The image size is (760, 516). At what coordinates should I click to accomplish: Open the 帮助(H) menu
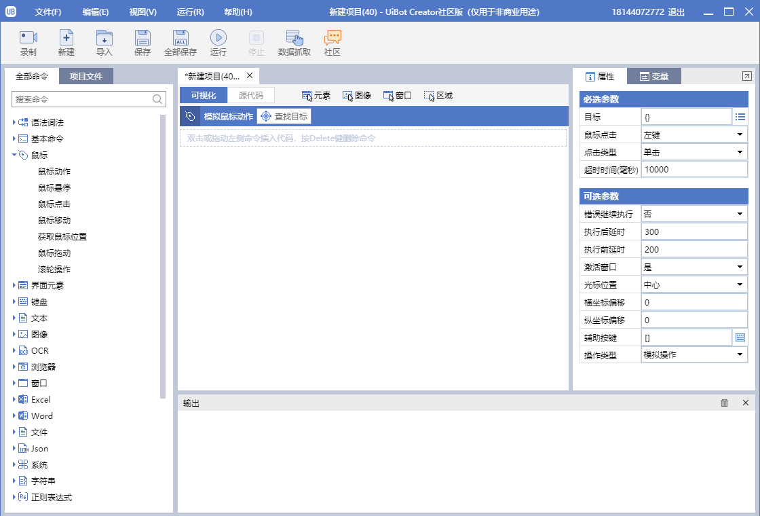(238, 12)
